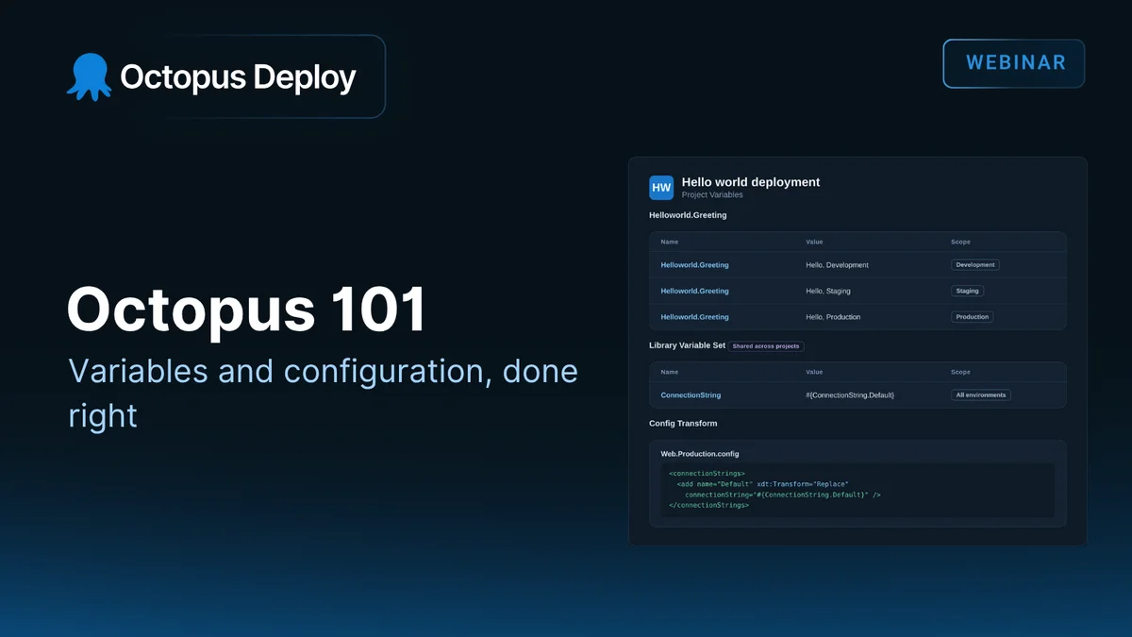Click the Value column header in the Library Variable Set table

[x=814, y=372]
